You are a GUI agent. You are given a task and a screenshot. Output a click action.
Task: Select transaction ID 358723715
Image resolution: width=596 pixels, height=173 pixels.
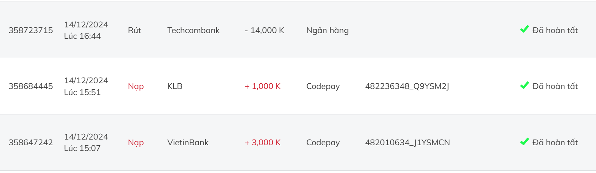click(x=31, y=30)
